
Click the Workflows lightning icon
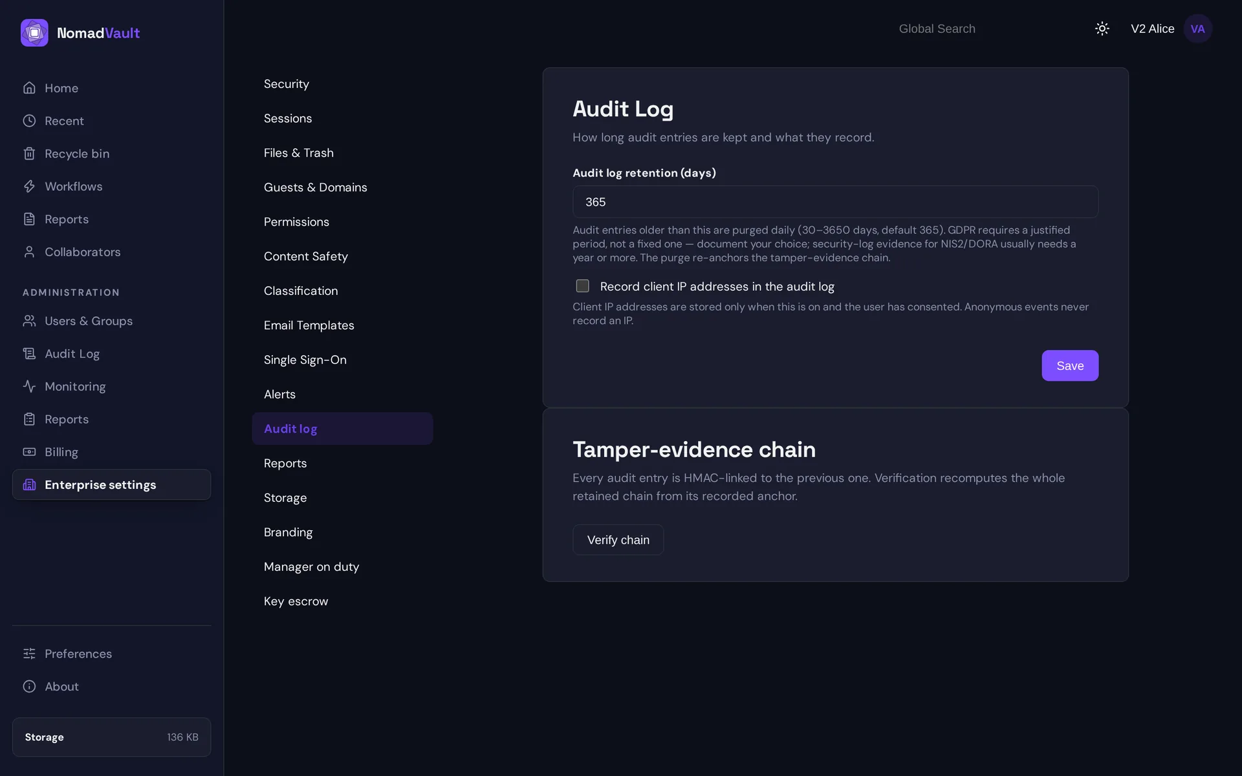point(29,186)
